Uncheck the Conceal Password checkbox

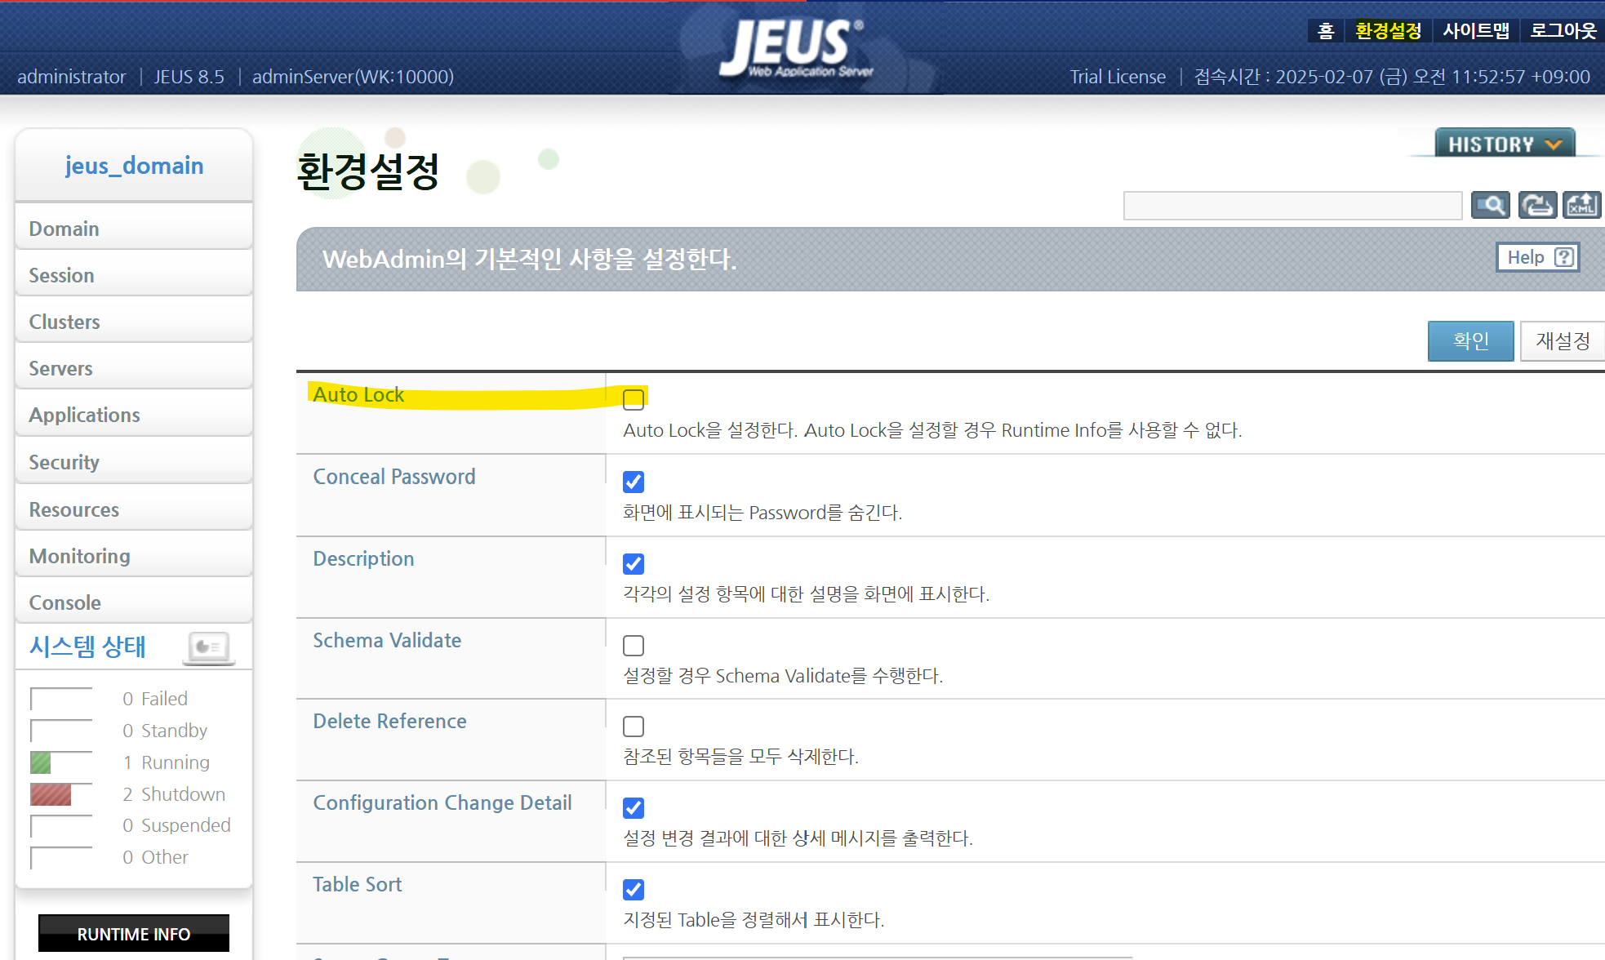tap(634, 482)
